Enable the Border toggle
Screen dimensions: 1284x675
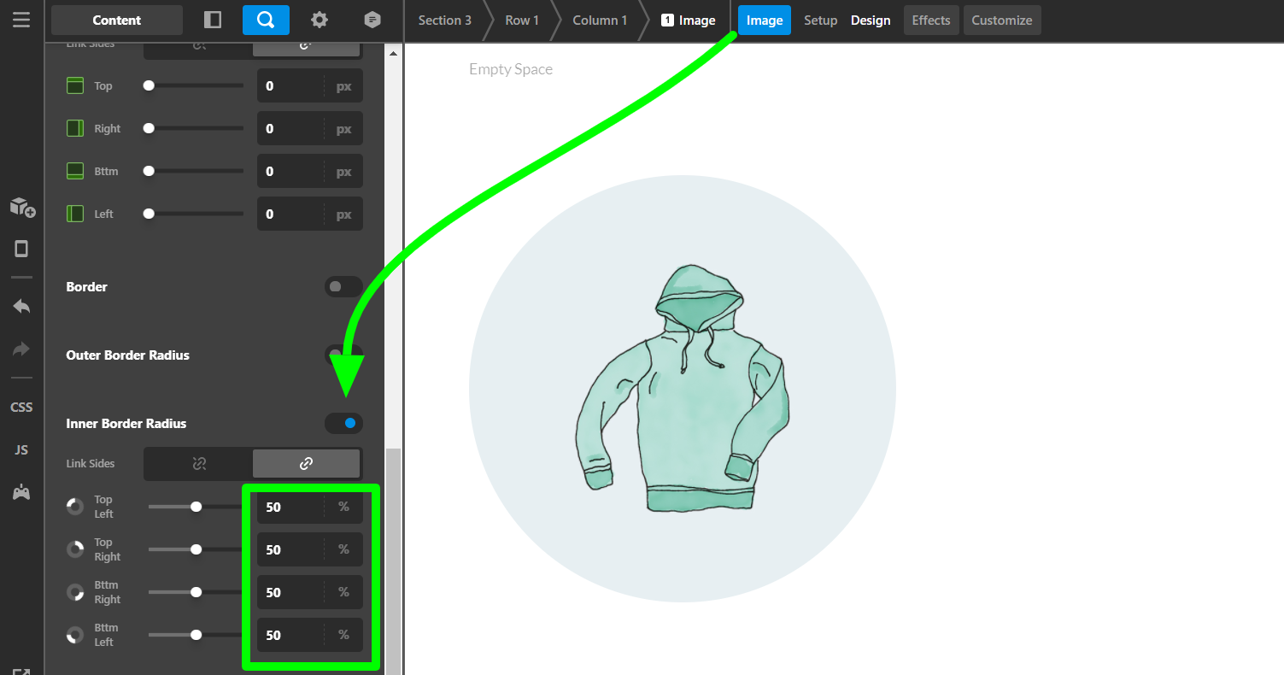(x=343, y=287)
